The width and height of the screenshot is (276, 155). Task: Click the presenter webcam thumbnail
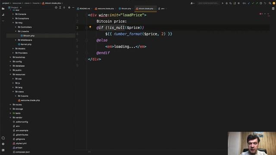[252, 143]
